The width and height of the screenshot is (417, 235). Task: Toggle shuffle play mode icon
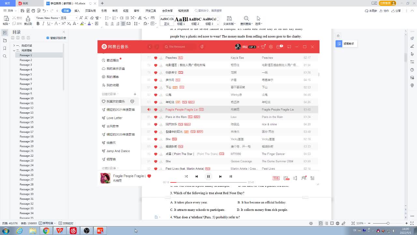click(186, 177)
